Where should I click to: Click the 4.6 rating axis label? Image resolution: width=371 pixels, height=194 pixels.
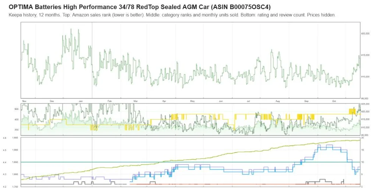click(5, 138)
